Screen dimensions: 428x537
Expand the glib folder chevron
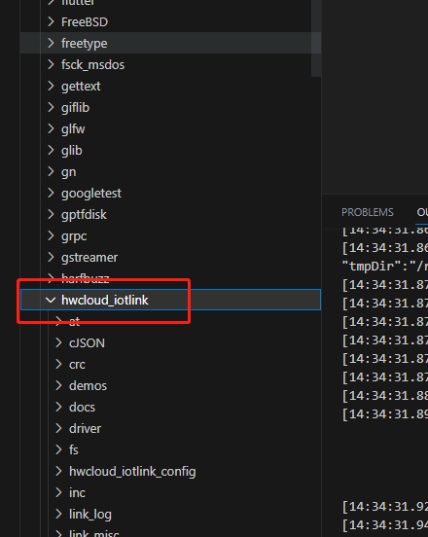[51, 150]
